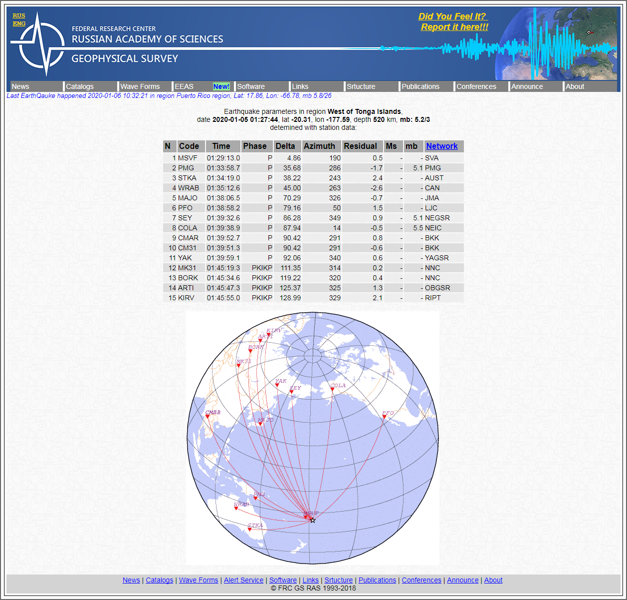Follow the footer Software link
627x600 pixels.
(x=283, y=580)
